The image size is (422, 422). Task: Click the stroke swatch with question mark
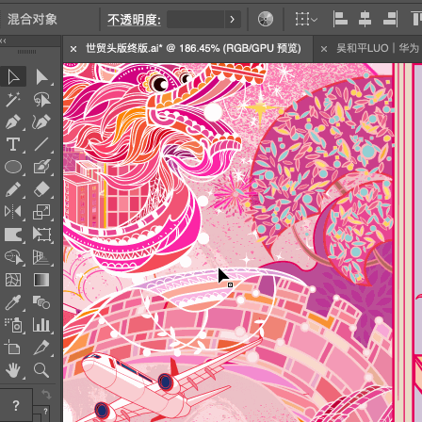(x=45, y=412)
